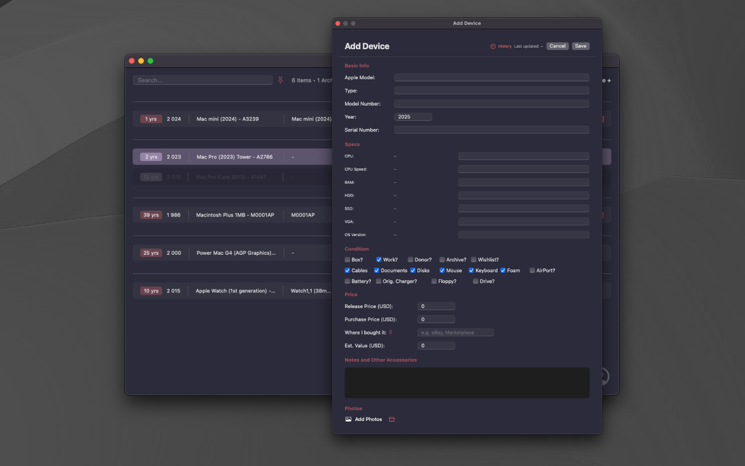
Task: Click the Add Photos label
Action: (x=368, y=419)
